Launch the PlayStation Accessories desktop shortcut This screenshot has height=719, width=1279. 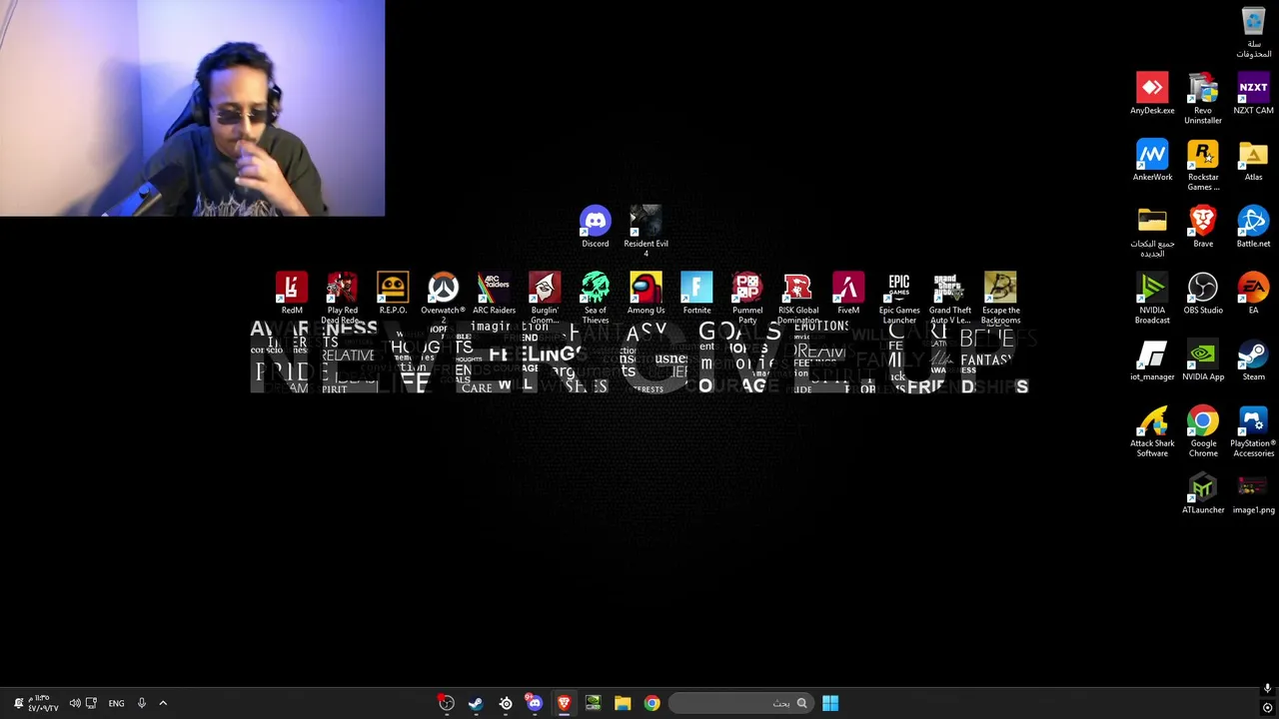[1253, 431]
